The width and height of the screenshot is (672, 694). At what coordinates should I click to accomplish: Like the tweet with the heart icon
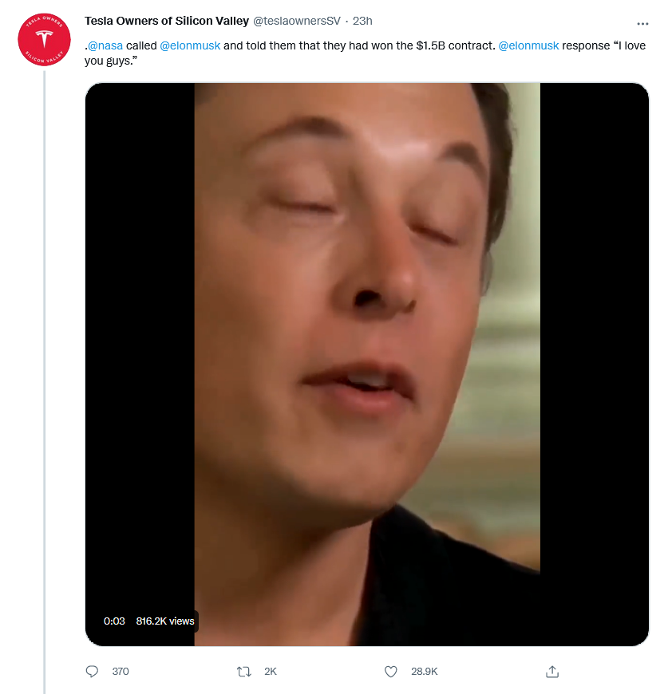390,672
